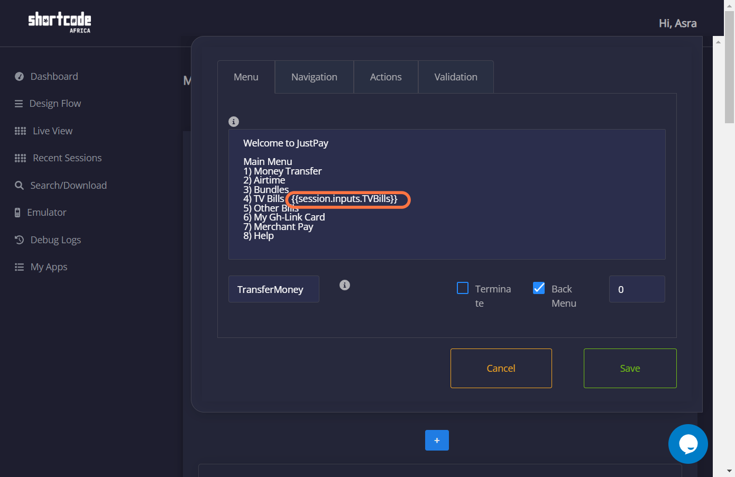
Task: Click the inner scroll up arrow
Action: point(718,42)
